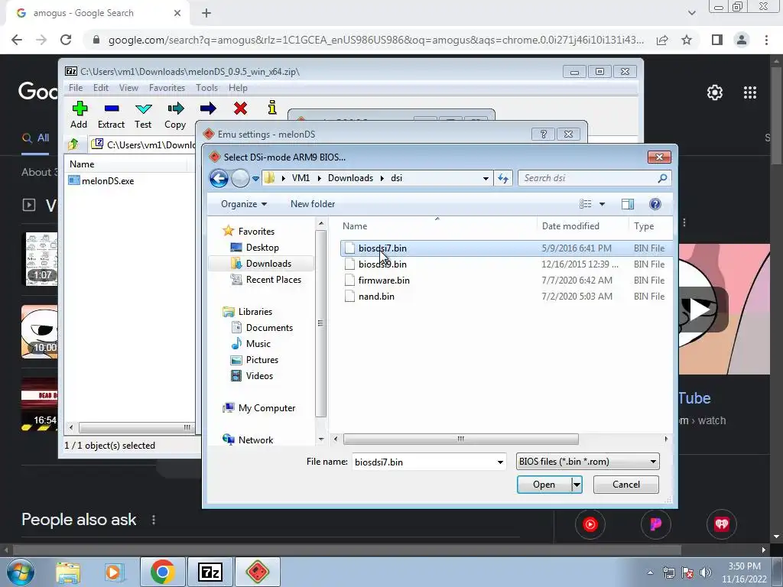Open Chrome tab search chevron
Screen dimensions: 783x587
691,13
